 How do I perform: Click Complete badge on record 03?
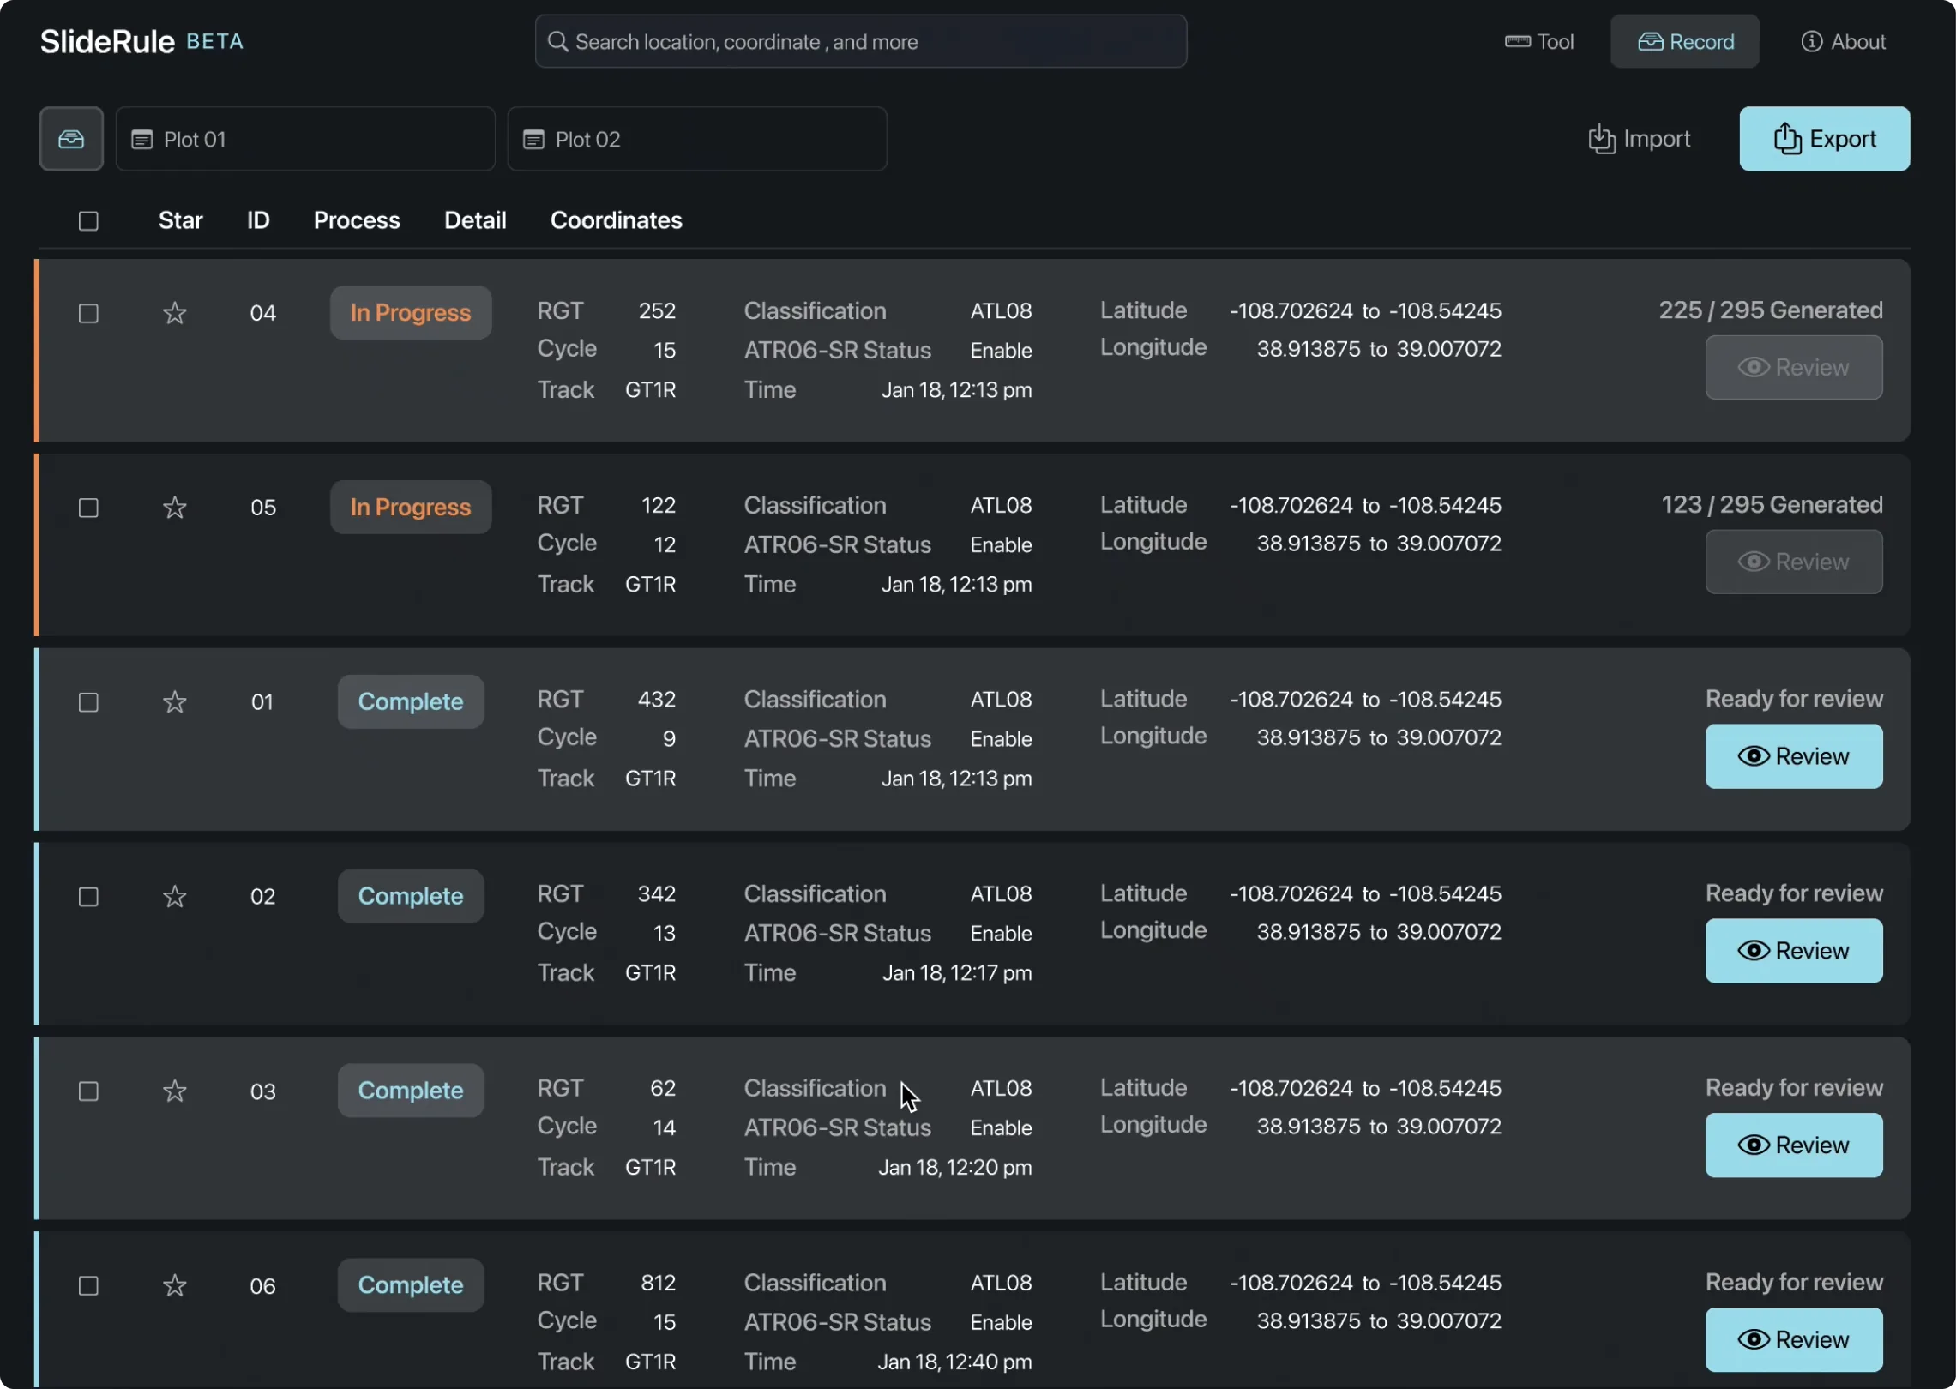[410, 1091]
